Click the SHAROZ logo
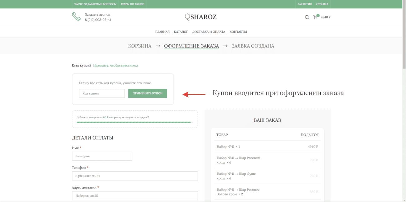 (201, 17)
